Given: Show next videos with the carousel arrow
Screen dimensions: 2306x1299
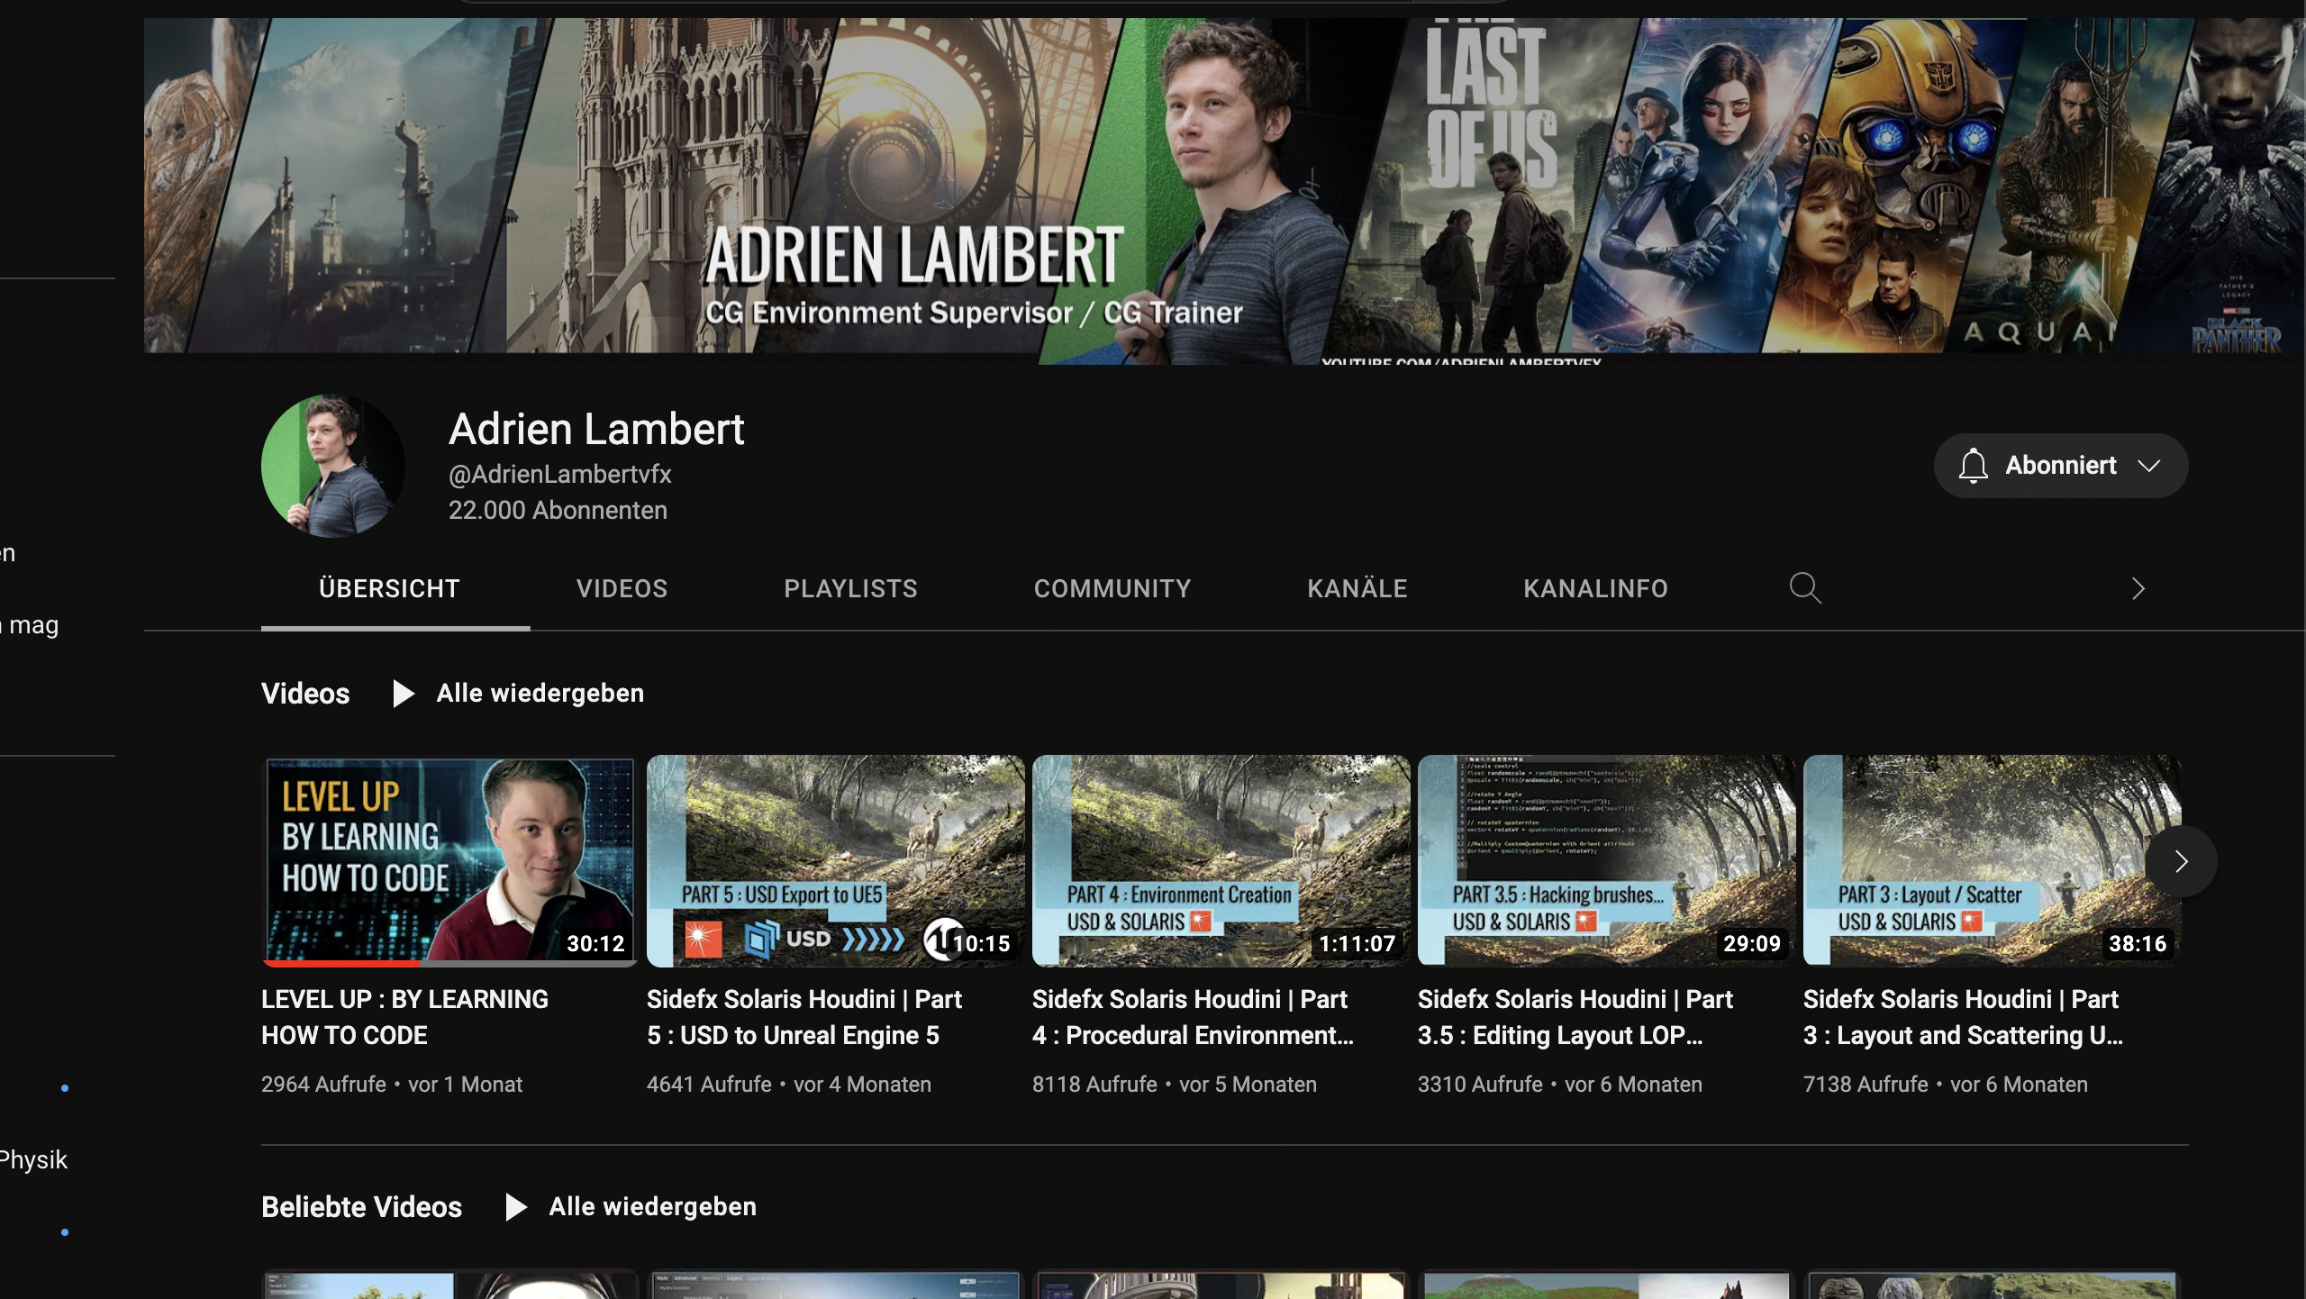Looking at the screenshot, I should point(2180,861).
